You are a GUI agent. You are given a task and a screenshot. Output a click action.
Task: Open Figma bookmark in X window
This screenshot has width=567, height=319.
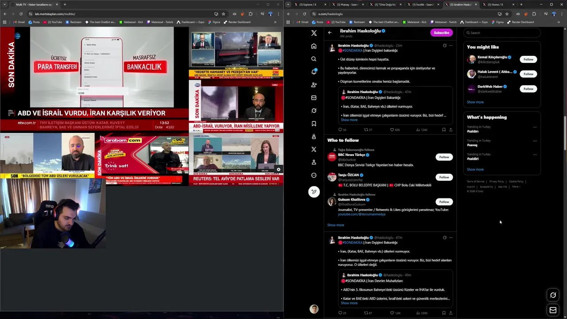coord(497,22)
